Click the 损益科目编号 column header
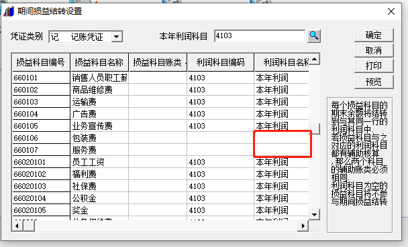 pyautogui.click(x=41, y=62)
